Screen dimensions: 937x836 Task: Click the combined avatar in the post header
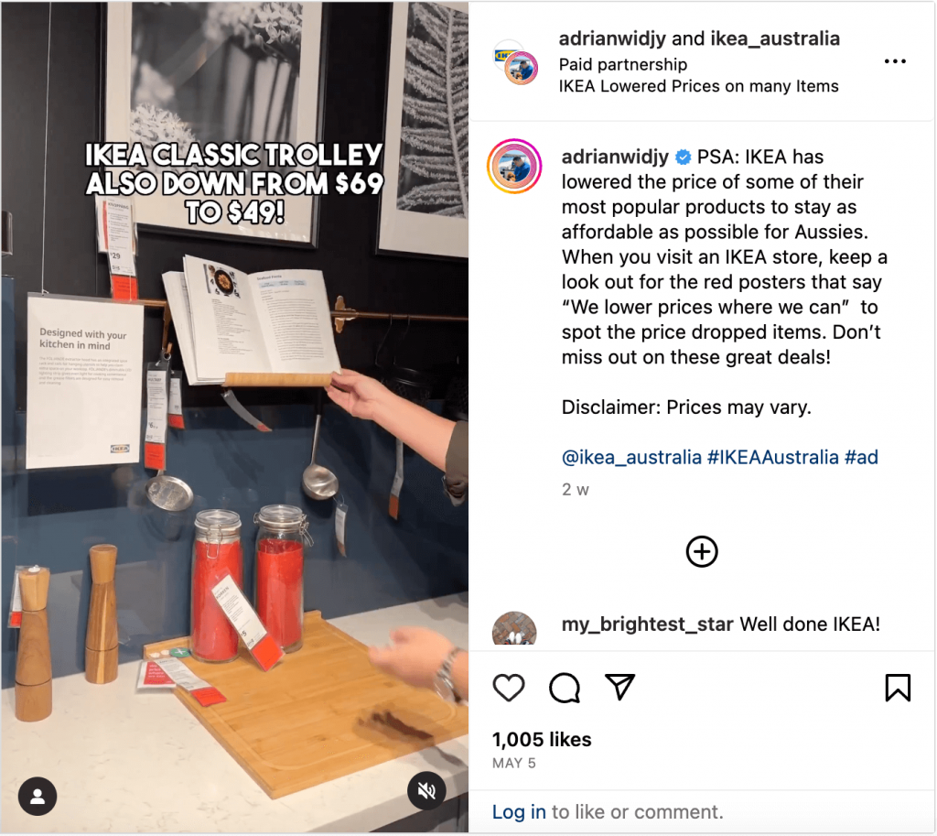coord(515,62)
